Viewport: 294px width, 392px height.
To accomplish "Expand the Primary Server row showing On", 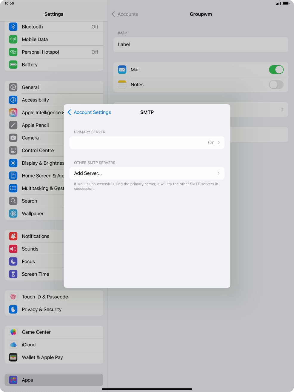I will point(147,143).
